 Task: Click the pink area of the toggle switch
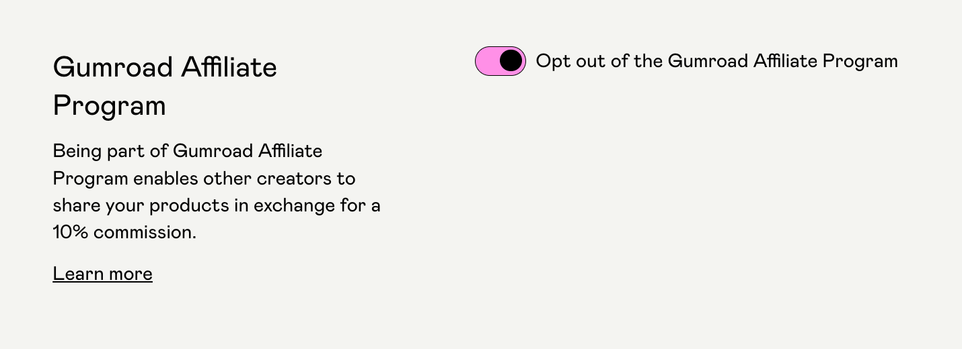pyautogui.click(x=487, y=61)
